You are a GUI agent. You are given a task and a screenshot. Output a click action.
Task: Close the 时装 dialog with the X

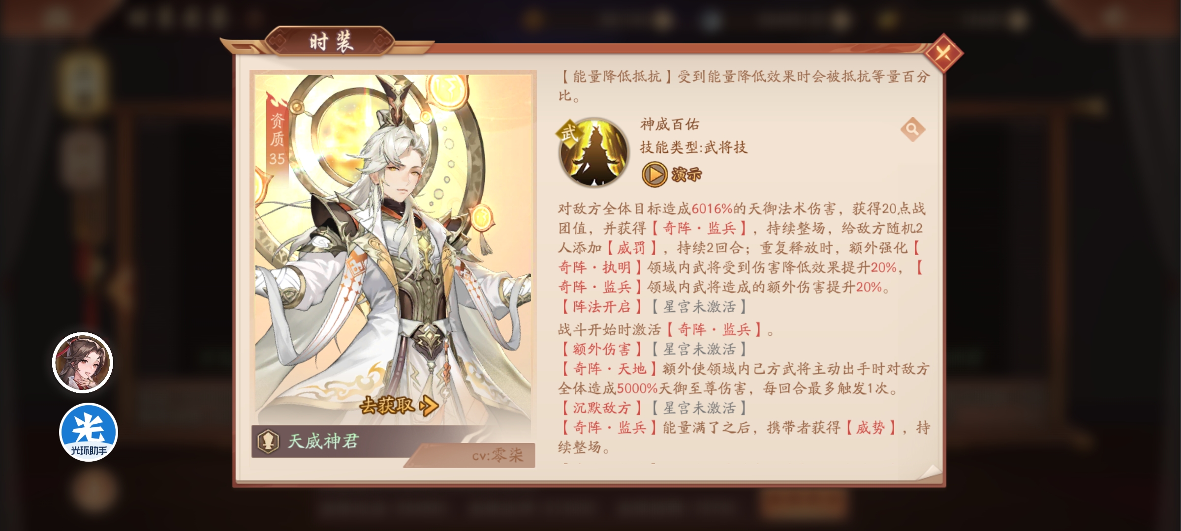point(943,53)
